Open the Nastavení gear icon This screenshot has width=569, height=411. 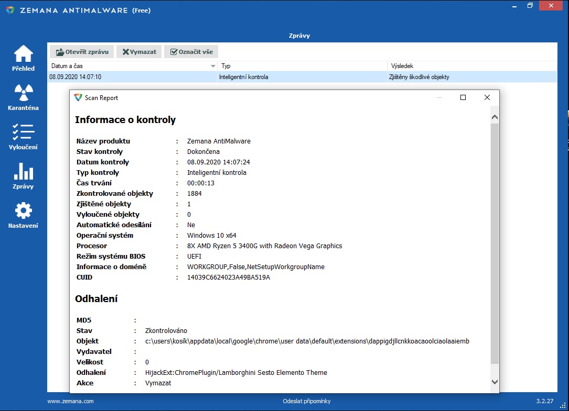pos(23,211)
